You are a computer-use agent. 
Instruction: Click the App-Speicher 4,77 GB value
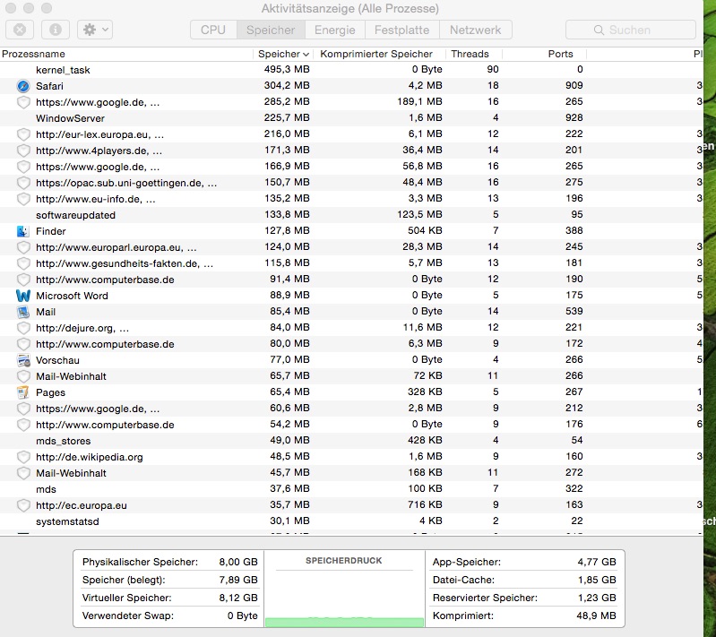(x=596, y=562)
